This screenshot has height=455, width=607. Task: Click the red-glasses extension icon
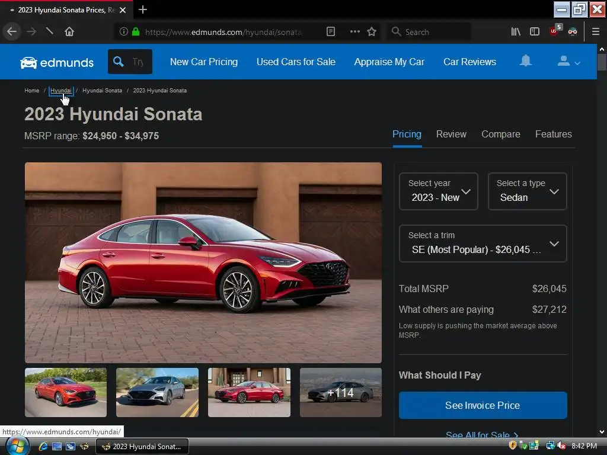coord(573,31)
